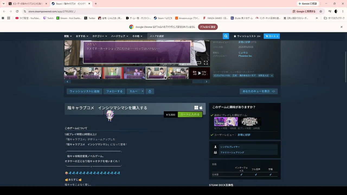Expand the 閲覧 menu
Screen dimensions: 347x195
pyautogui.click(x=68, y=36)
